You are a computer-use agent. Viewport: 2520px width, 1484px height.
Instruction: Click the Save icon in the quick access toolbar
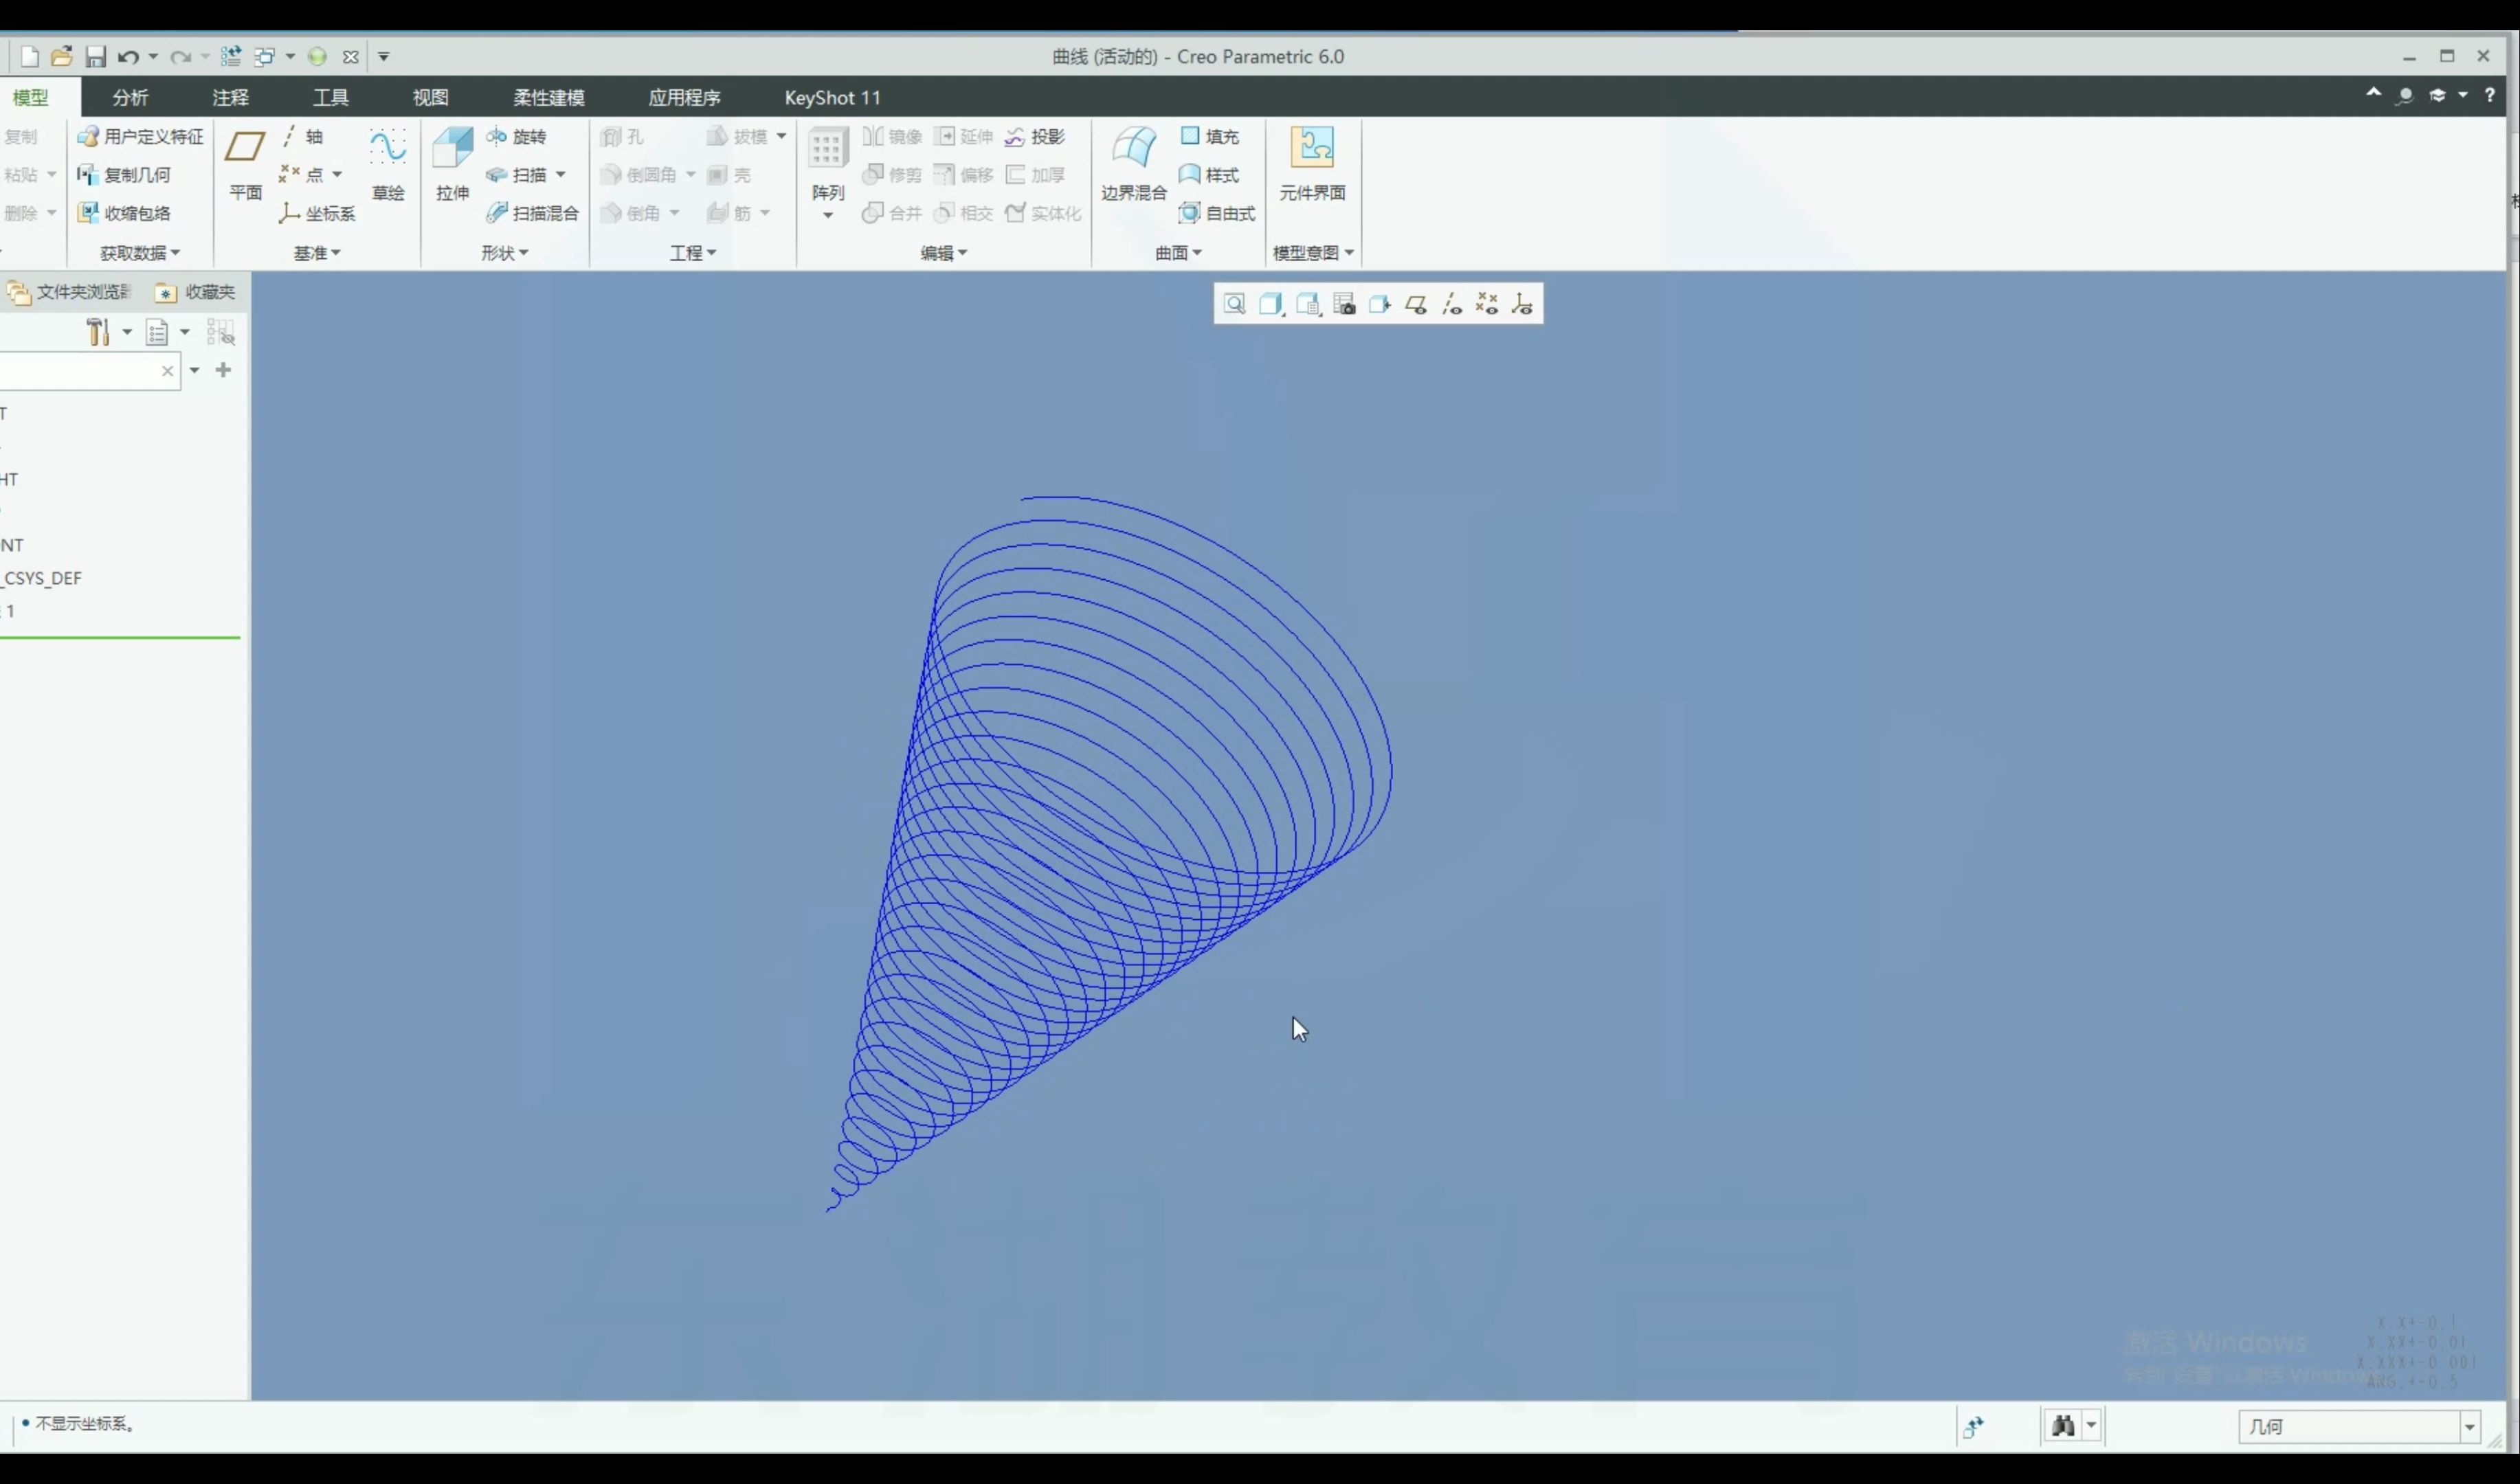(95, 57)
